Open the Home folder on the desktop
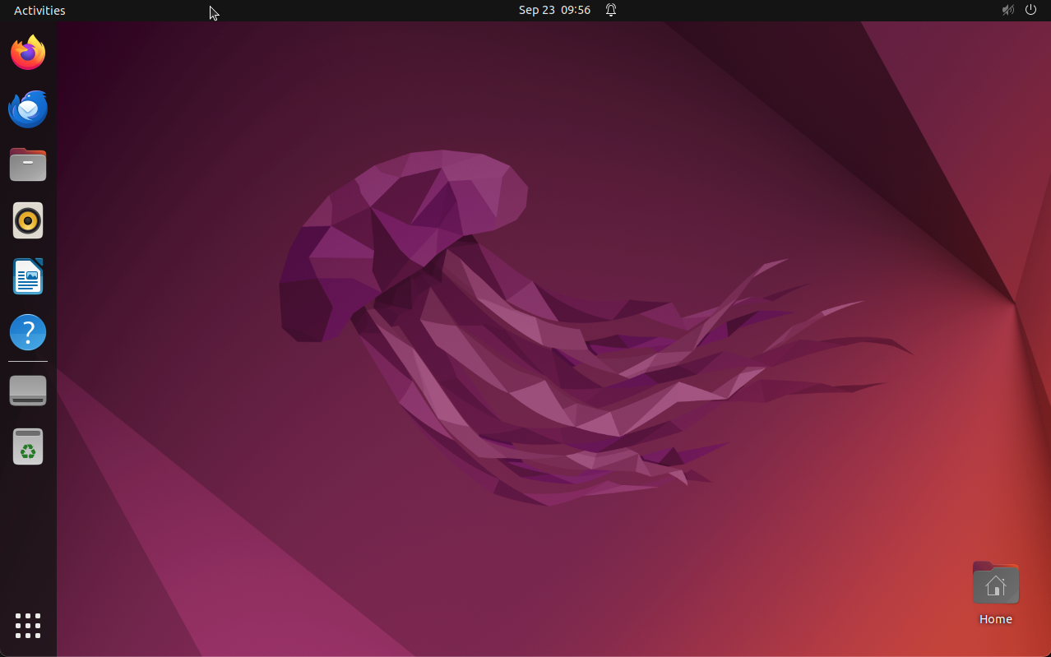 (995, 582)
